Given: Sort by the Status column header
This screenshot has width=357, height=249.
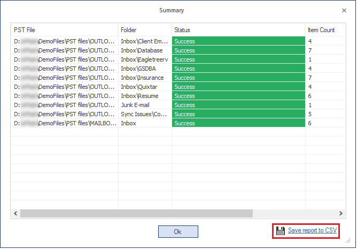Looking at the screenshot, I should (238, 30).
